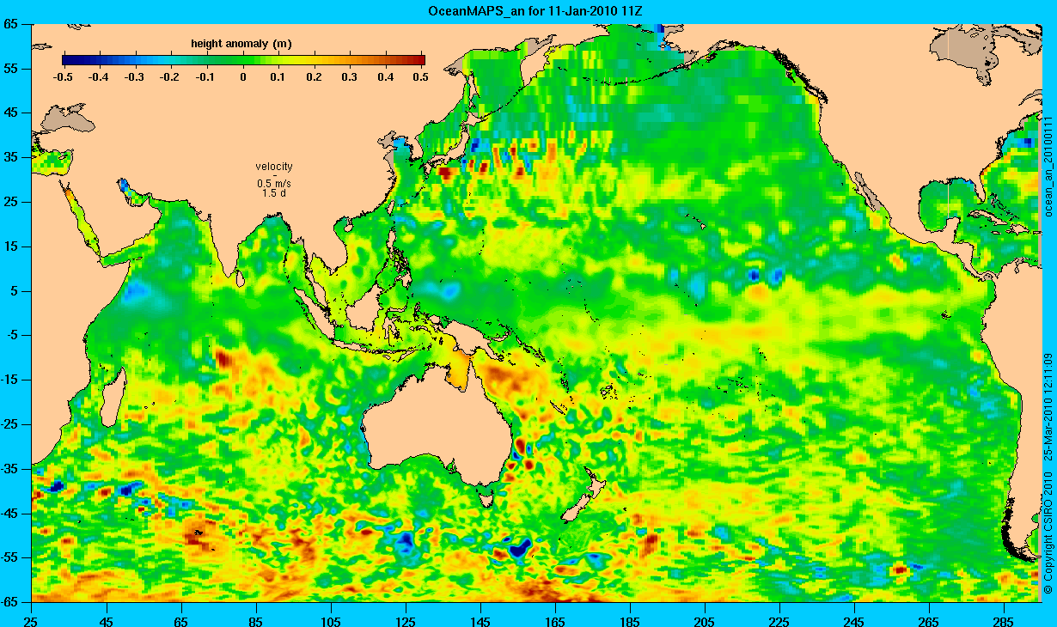The height and width of the screenshot is (627, 1057).
Task: Click the "velocity" legend text
Action: coord(274,167)
